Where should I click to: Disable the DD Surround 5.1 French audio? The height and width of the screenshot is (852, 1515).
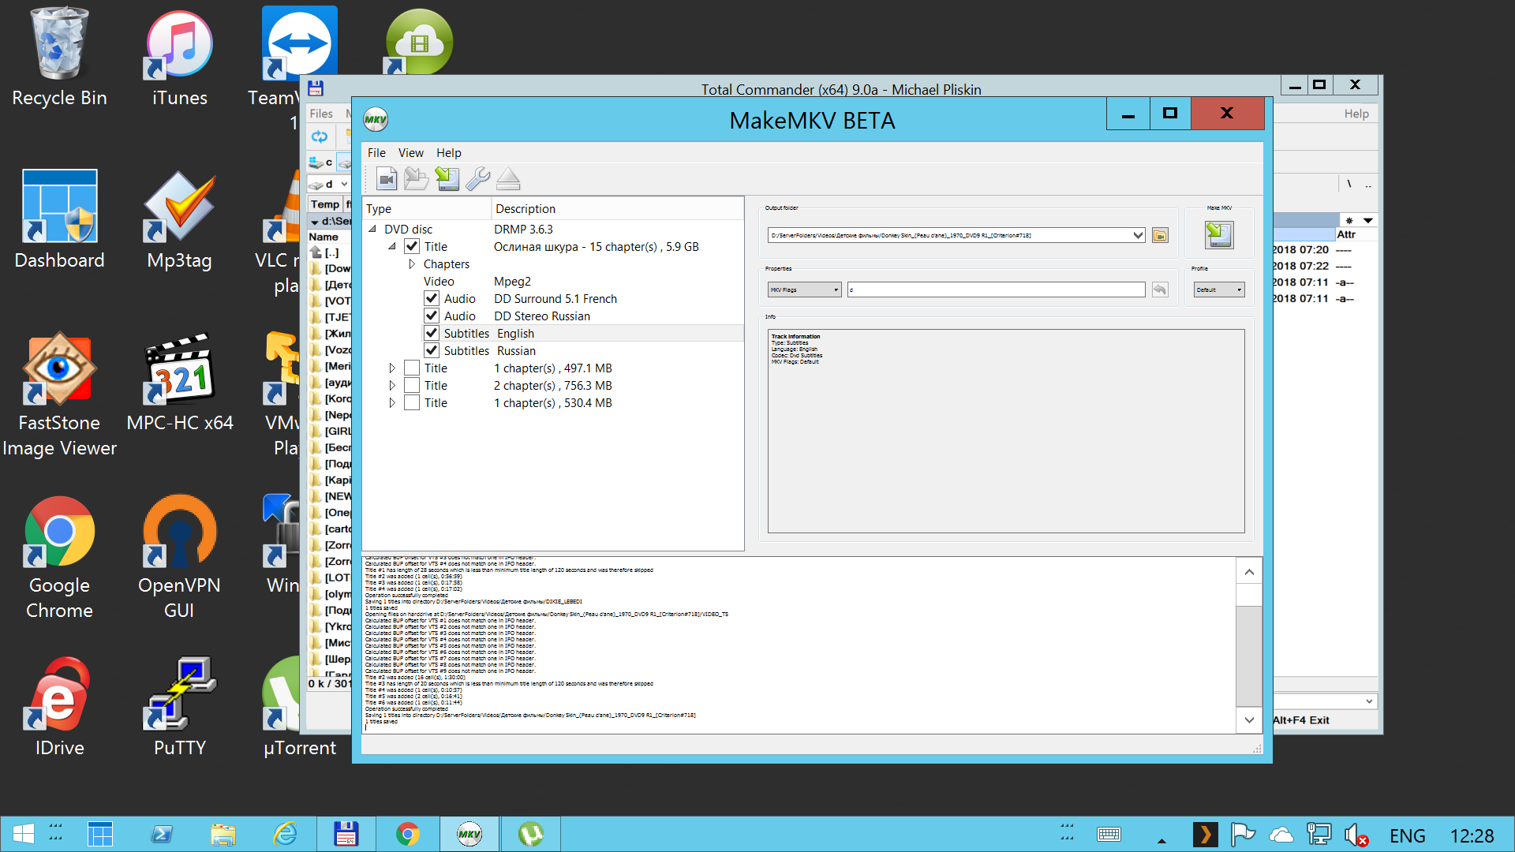coord(430,298)
